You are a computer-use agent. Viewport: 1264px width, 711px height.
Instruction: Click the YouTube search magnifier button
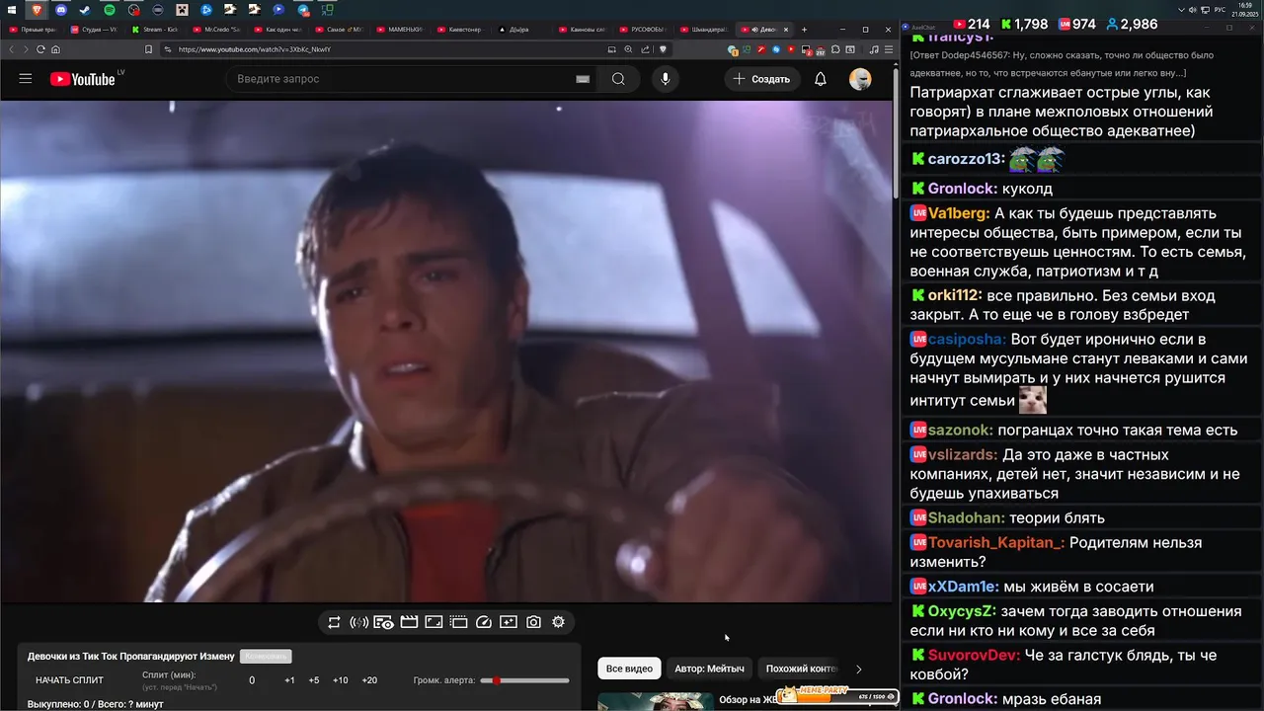pyautogui.click(x=618, y=79)
